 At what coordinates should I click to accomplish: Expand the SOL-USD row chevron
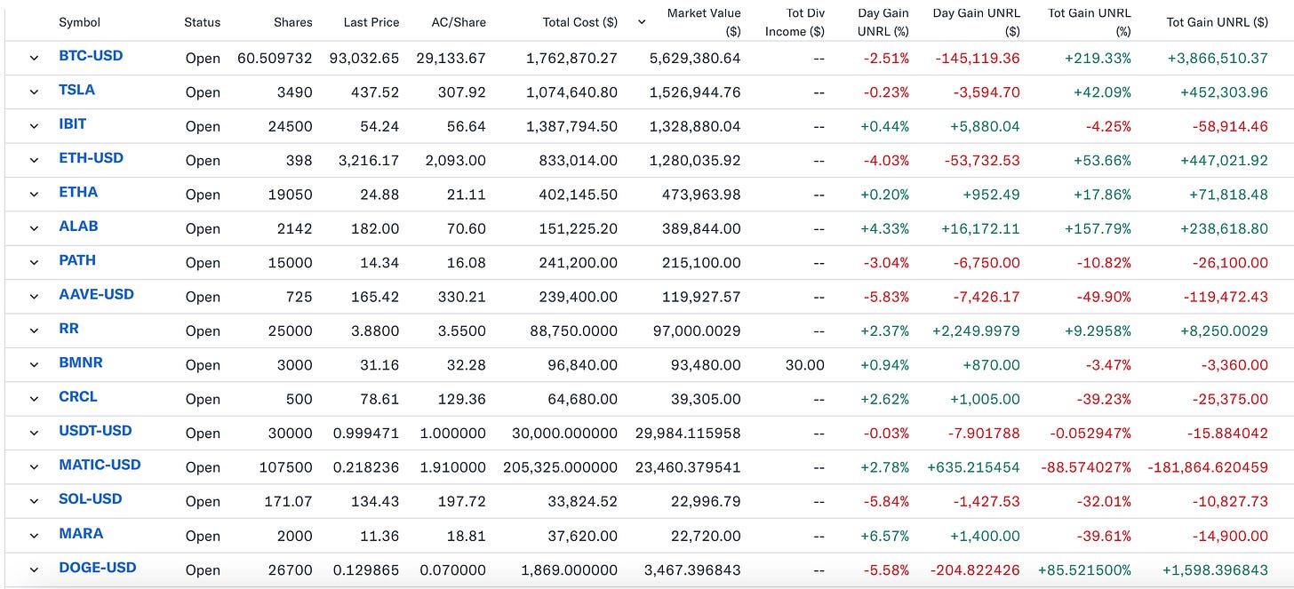pyautogui.click(x=35, y=501)
